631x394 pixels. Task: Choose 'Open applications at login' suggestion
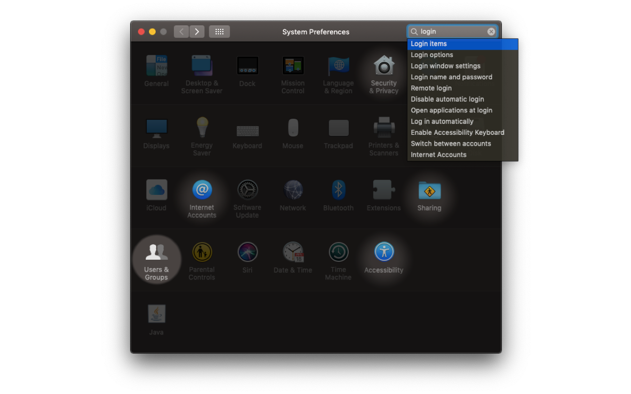click(x=463, y=110)
